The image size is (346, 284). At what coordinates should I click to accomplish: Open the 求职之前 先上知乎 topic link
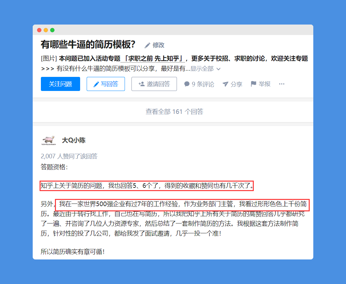coord(153,59)
